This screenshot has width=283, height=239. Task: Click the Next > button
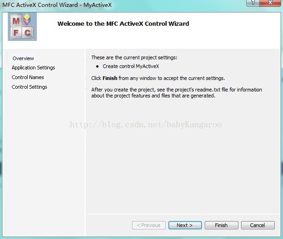(x=185, y=225)
